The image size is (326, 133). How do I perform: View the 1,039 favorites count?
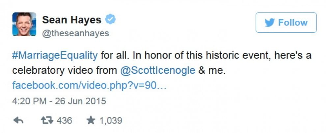click(x=111, y=120)
